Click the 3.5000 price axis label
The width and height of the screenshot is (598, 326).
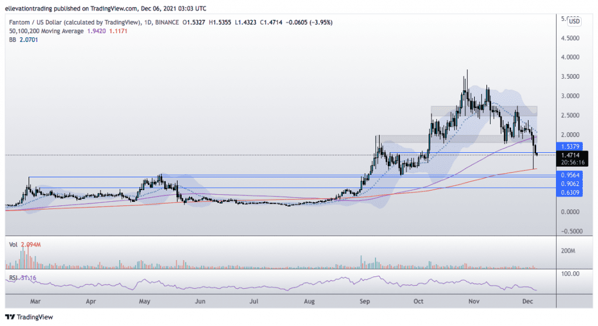570,76
